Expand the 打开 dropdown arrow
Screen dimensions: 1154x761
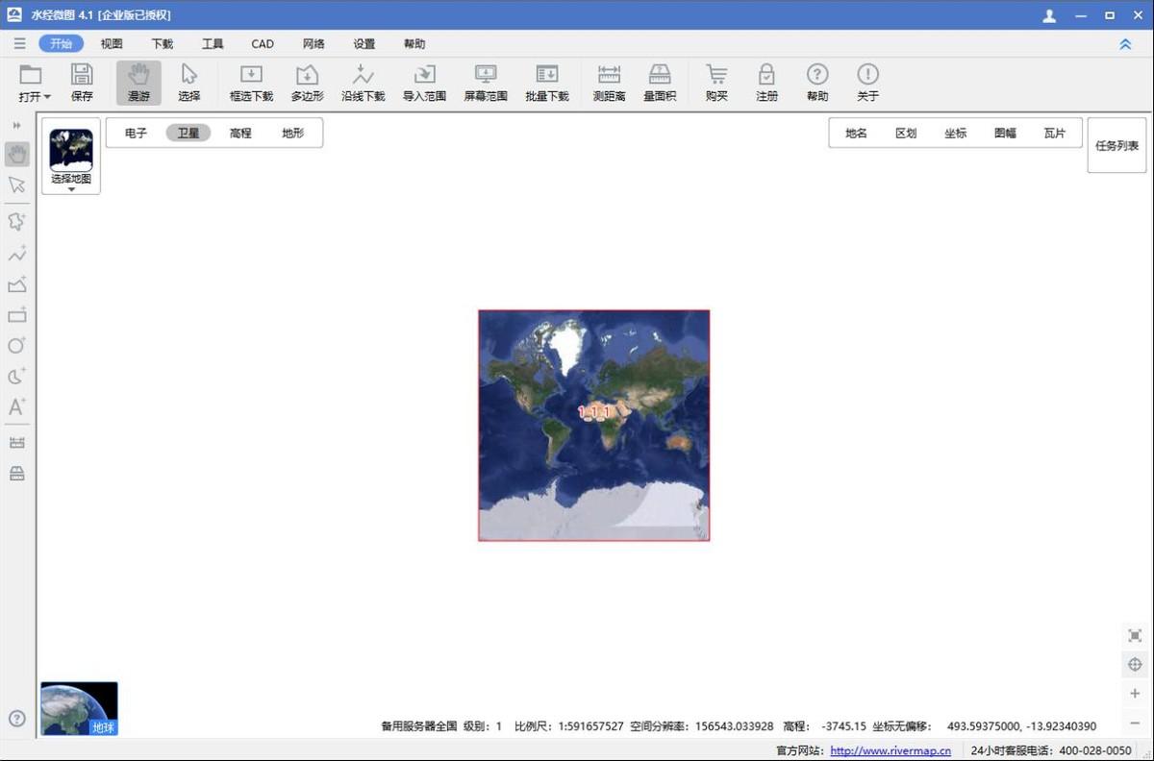pos(47,97)
